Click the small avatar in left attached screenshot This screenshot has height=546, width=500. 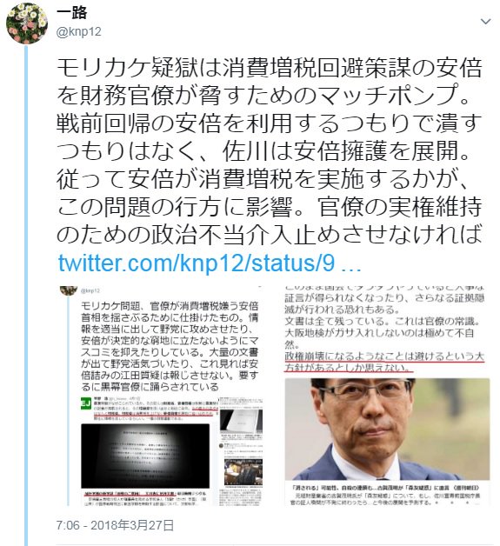[x=69, y=290]
